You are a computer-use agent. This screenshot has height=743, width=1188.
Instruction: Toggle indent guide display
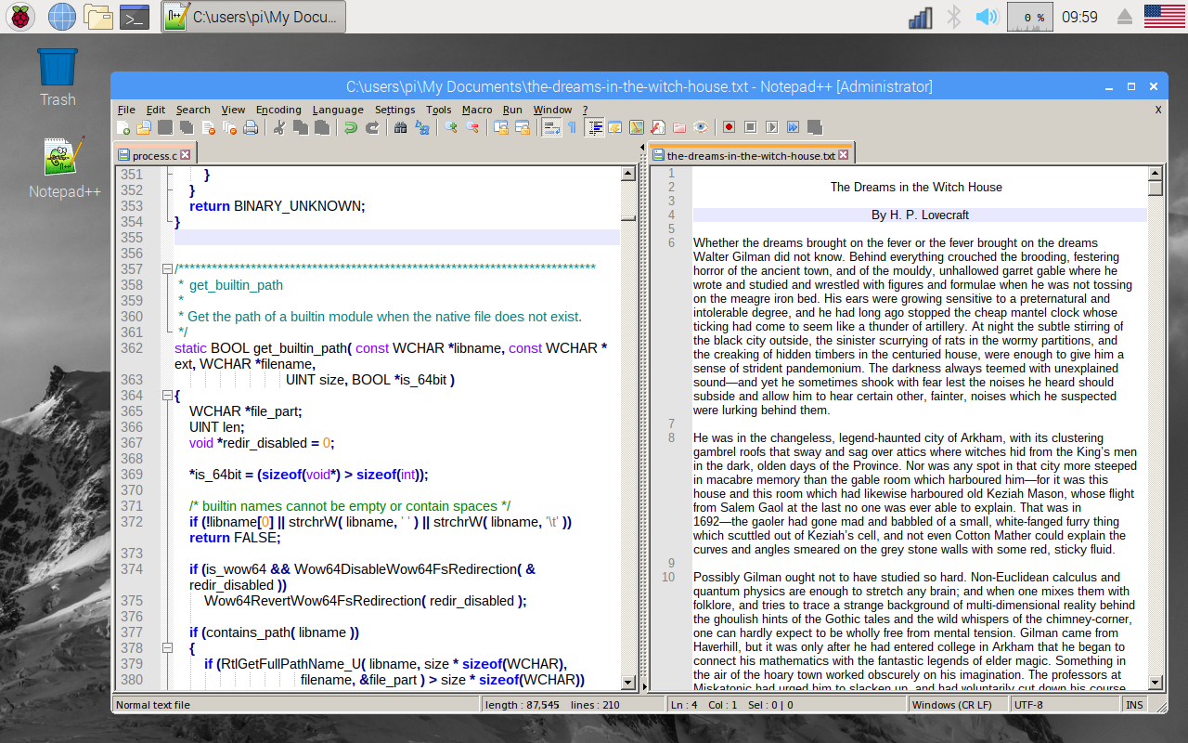[x=594, y=127]
